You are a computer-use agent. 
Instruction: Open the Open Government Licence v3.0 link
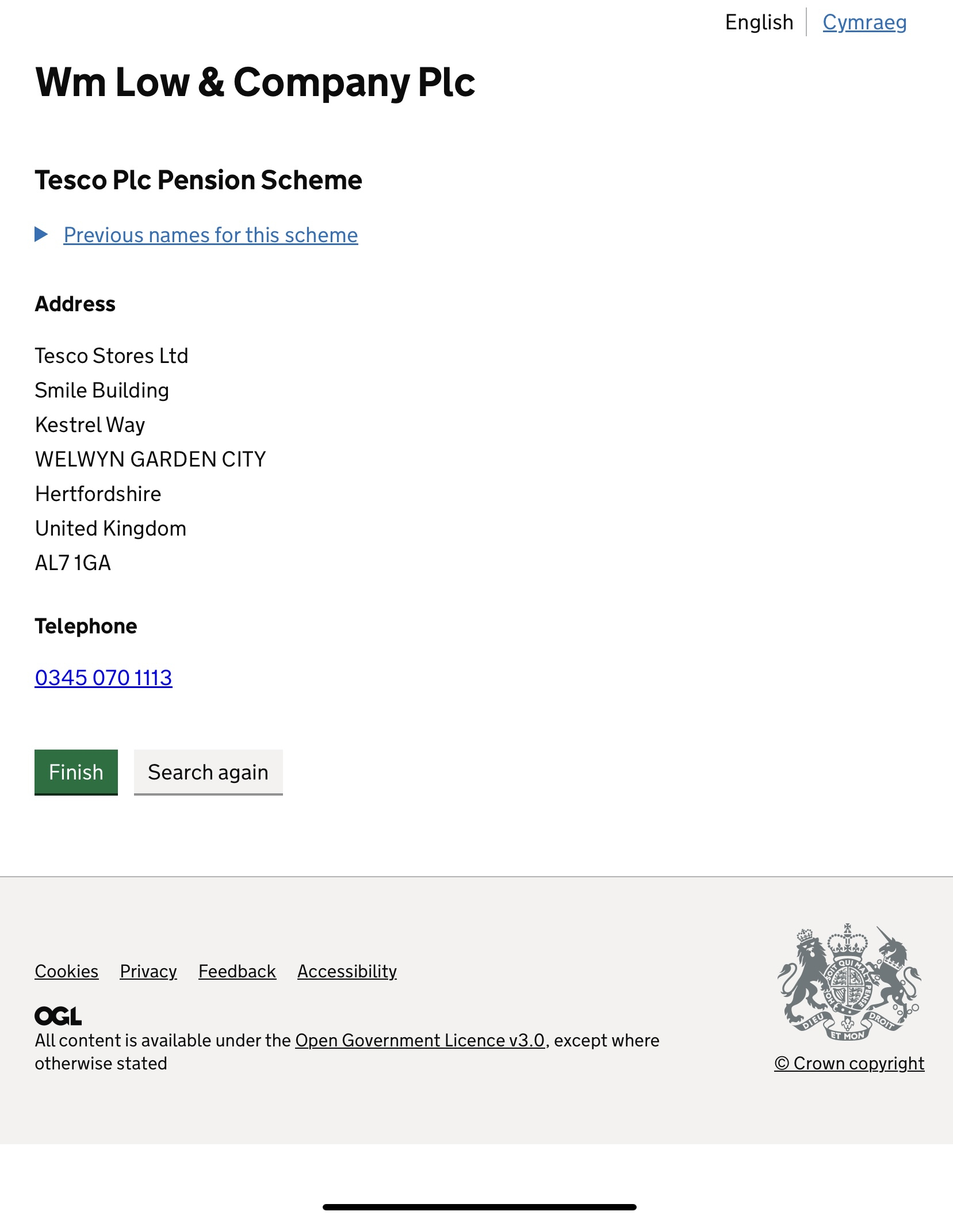[x=420, y=1040]
